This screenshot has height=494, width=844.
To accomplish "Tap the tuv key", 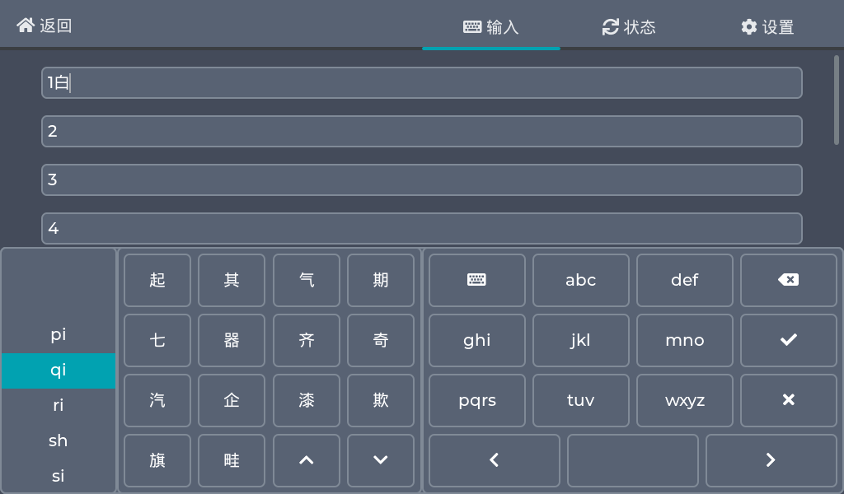I will (x=581, y=400).
